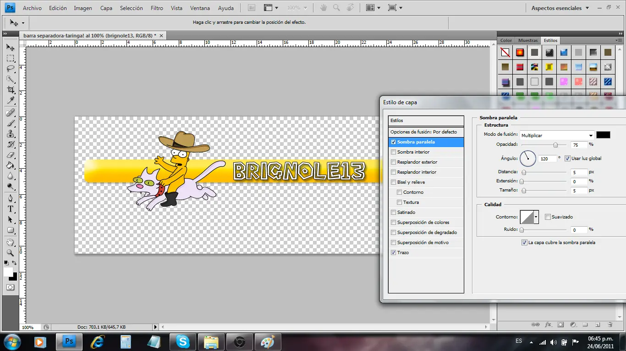Open the Contorno curve picker arrow
626x351 pixels.
(x=536, y=217)
